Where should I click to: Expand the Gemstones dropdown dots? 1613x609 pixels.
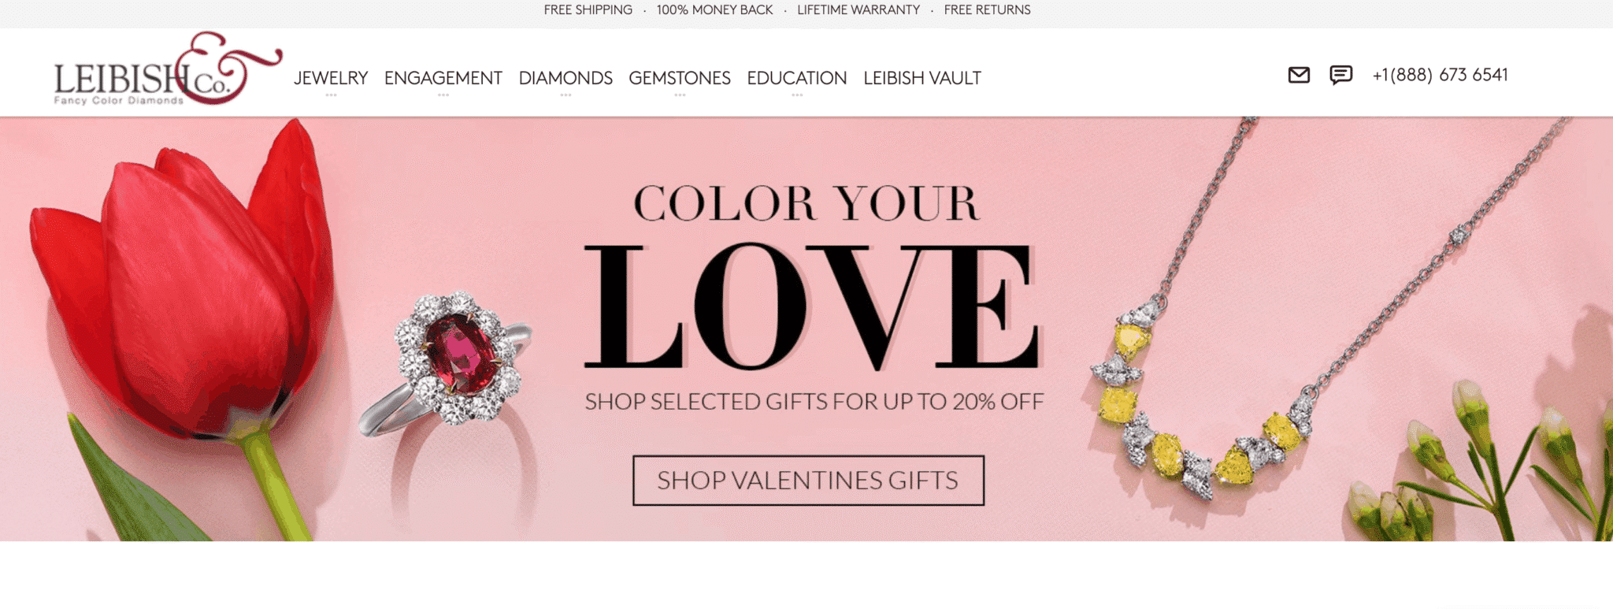pos(680,95)
